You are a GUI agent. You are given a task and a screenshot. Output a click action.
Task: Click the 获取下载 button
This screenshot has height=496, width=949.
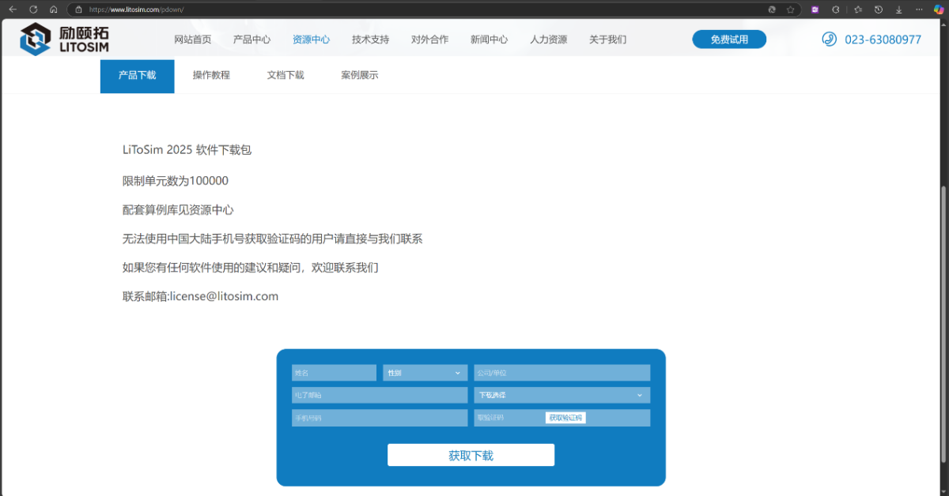pos(471,455)
